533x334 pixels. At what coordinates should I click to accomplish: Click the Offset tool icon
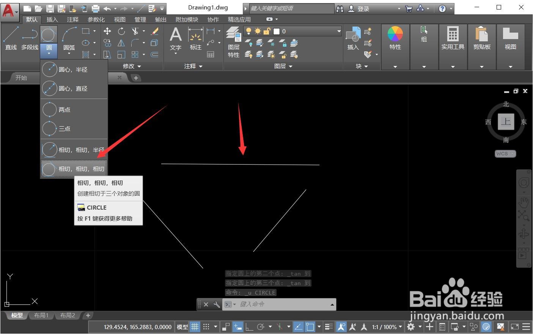155,55
